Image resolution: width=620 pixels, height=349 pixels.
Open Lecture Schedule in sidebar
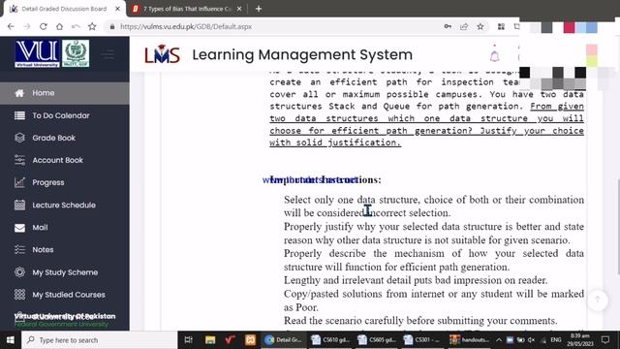point(65,205)
